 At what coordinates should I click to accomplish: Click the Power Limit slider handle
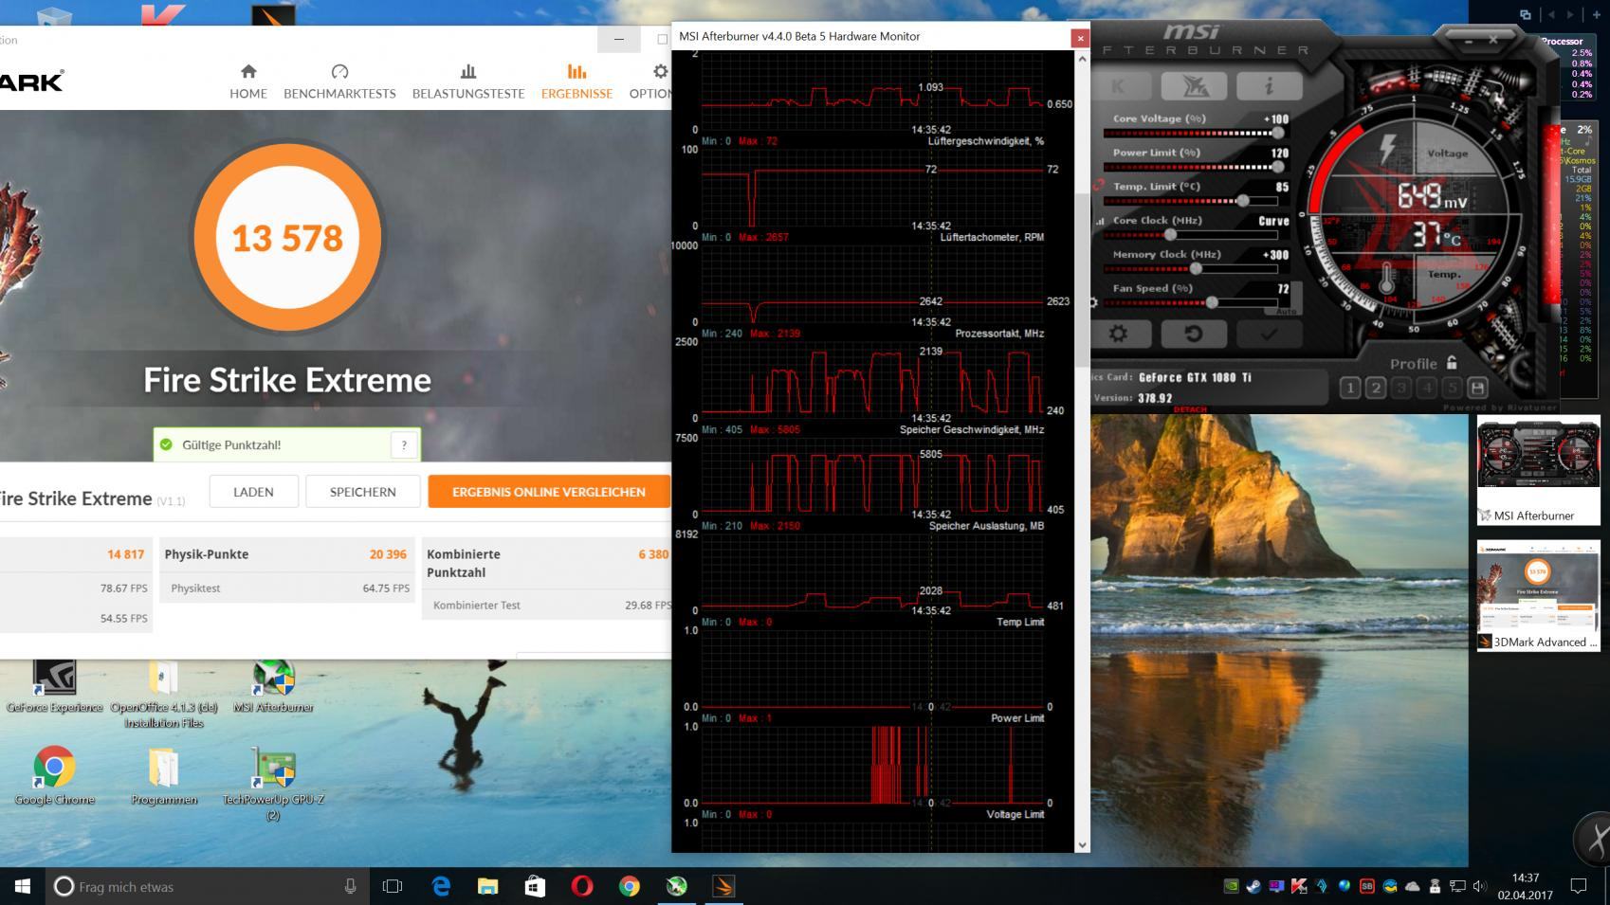(x=1277, y=167)
